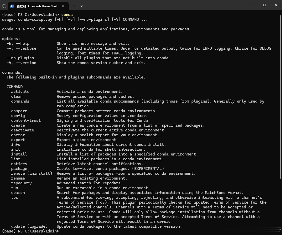This screenshot has width=282, height=235.
Task: Click the shield icon in the title bar
Action: 4,6
